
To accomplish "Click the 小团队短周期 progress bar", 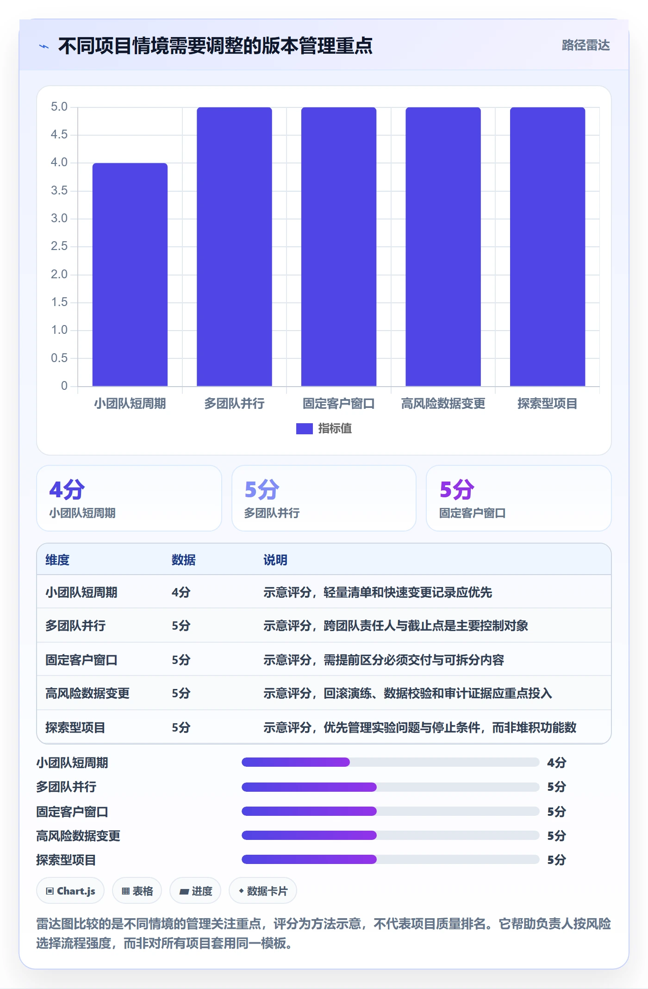I will [390, 762].
